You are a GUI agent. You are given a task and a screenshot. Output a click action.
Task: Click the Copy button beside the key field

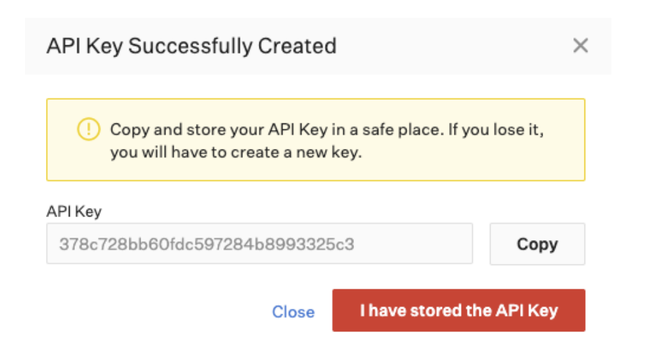[x=537, y=244]
